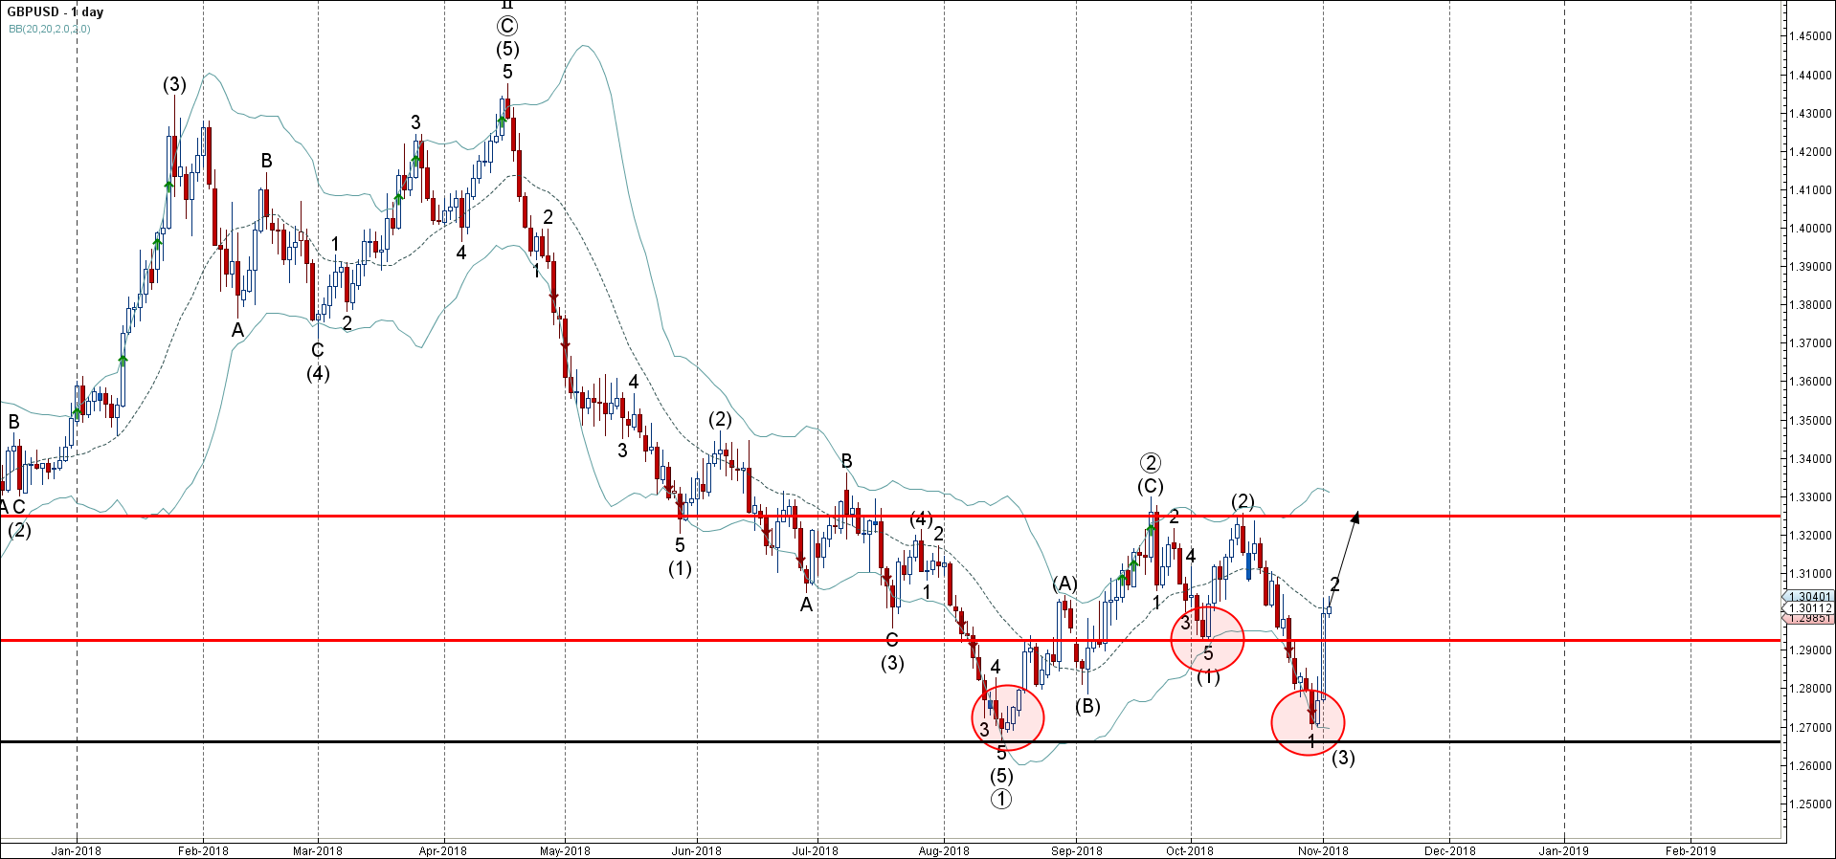1836x859 pixels.
Task: Click the Jan-2018 date on the time axis
Action: point(77,850)
